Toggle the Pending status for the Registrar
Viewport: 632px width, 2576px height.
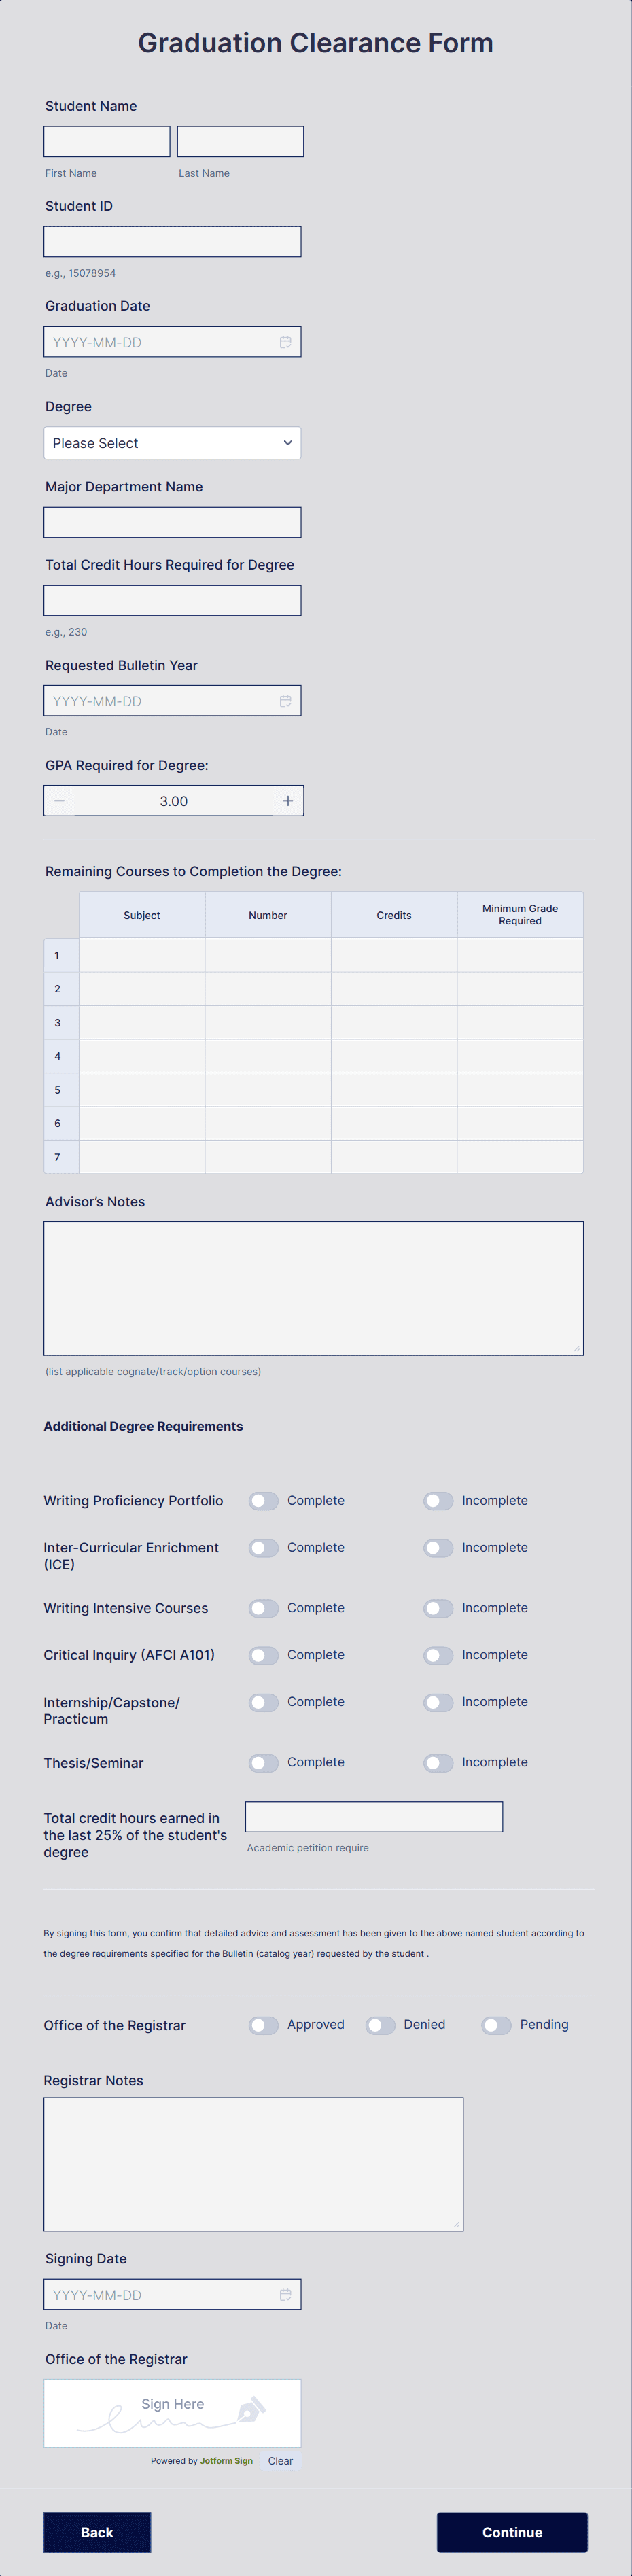pos(496,2024)
